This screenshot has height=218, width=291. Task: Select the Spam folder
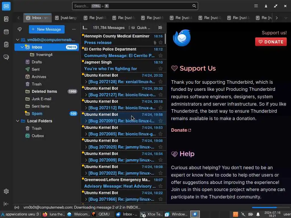(x=47, y=114)
